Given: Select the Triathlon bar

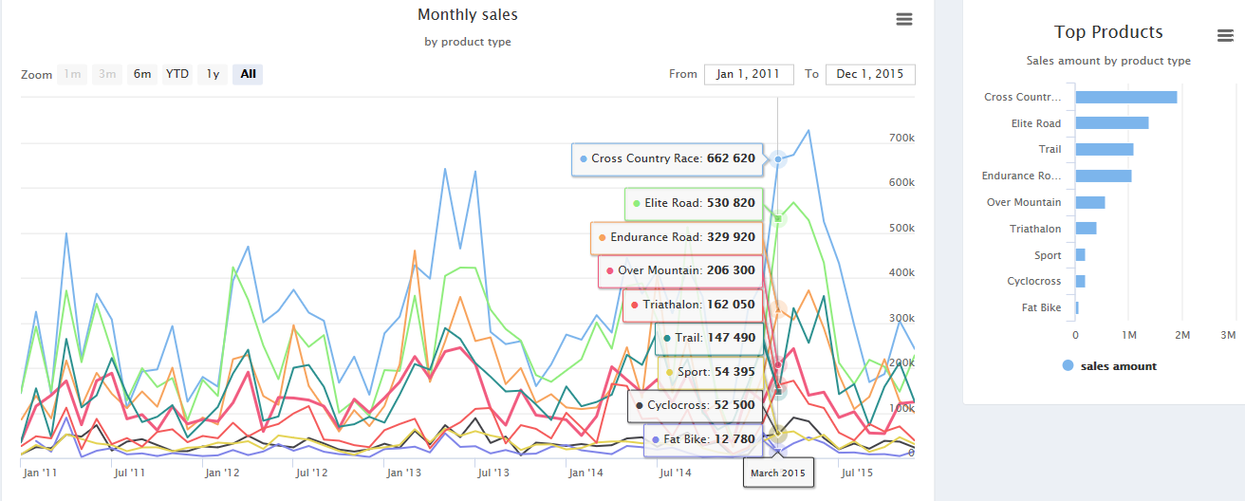Looking at the screenshot, I should point(1086,229).
